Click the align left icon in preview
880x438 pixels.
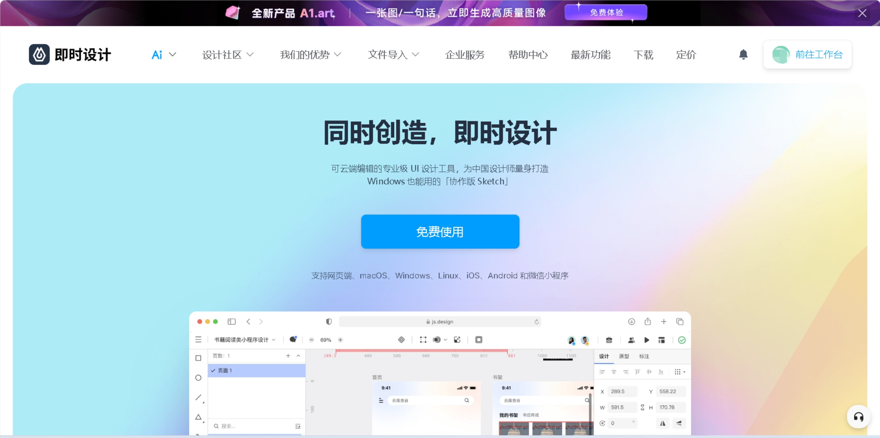602,372
